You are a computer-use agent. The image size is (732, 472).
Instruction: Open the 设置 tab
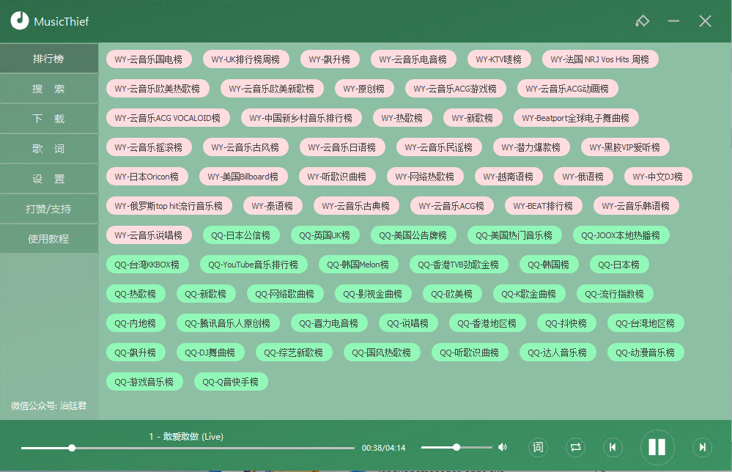(48, 179)
